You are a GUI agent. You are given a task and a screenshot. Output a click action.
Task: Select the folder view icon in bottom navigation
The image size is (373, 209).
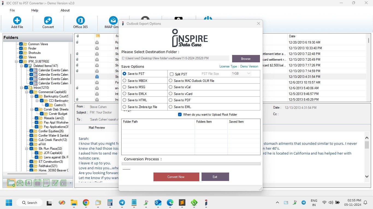pyautogui.click(x=11, y=183)
